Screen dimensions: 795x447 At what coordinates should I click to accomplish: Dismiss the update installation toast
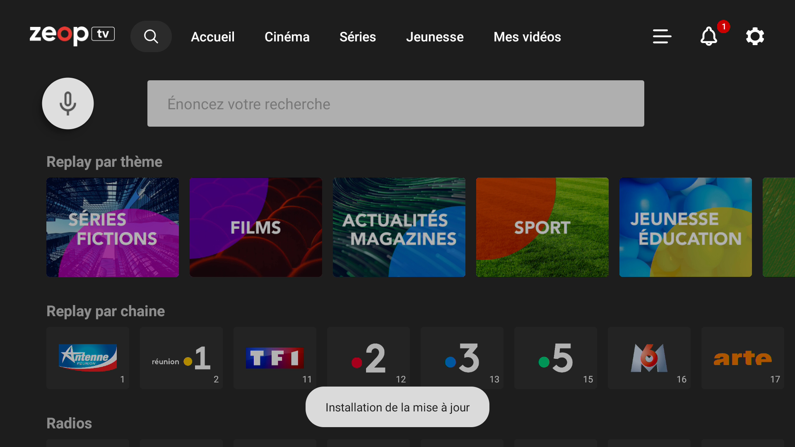tap(397, 407)
